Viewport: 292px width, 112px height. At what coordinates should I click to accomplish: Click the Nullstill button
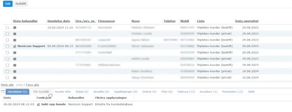[x=21, y=4]
